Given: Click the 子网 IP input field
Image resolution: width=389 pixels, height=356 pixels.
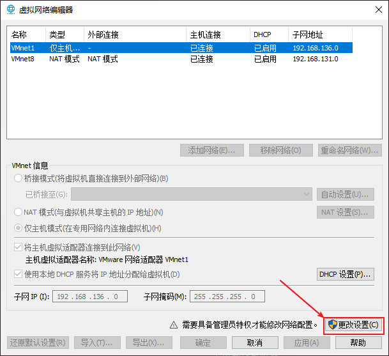Looking at the screenshot, I should (x=90, y=297).
